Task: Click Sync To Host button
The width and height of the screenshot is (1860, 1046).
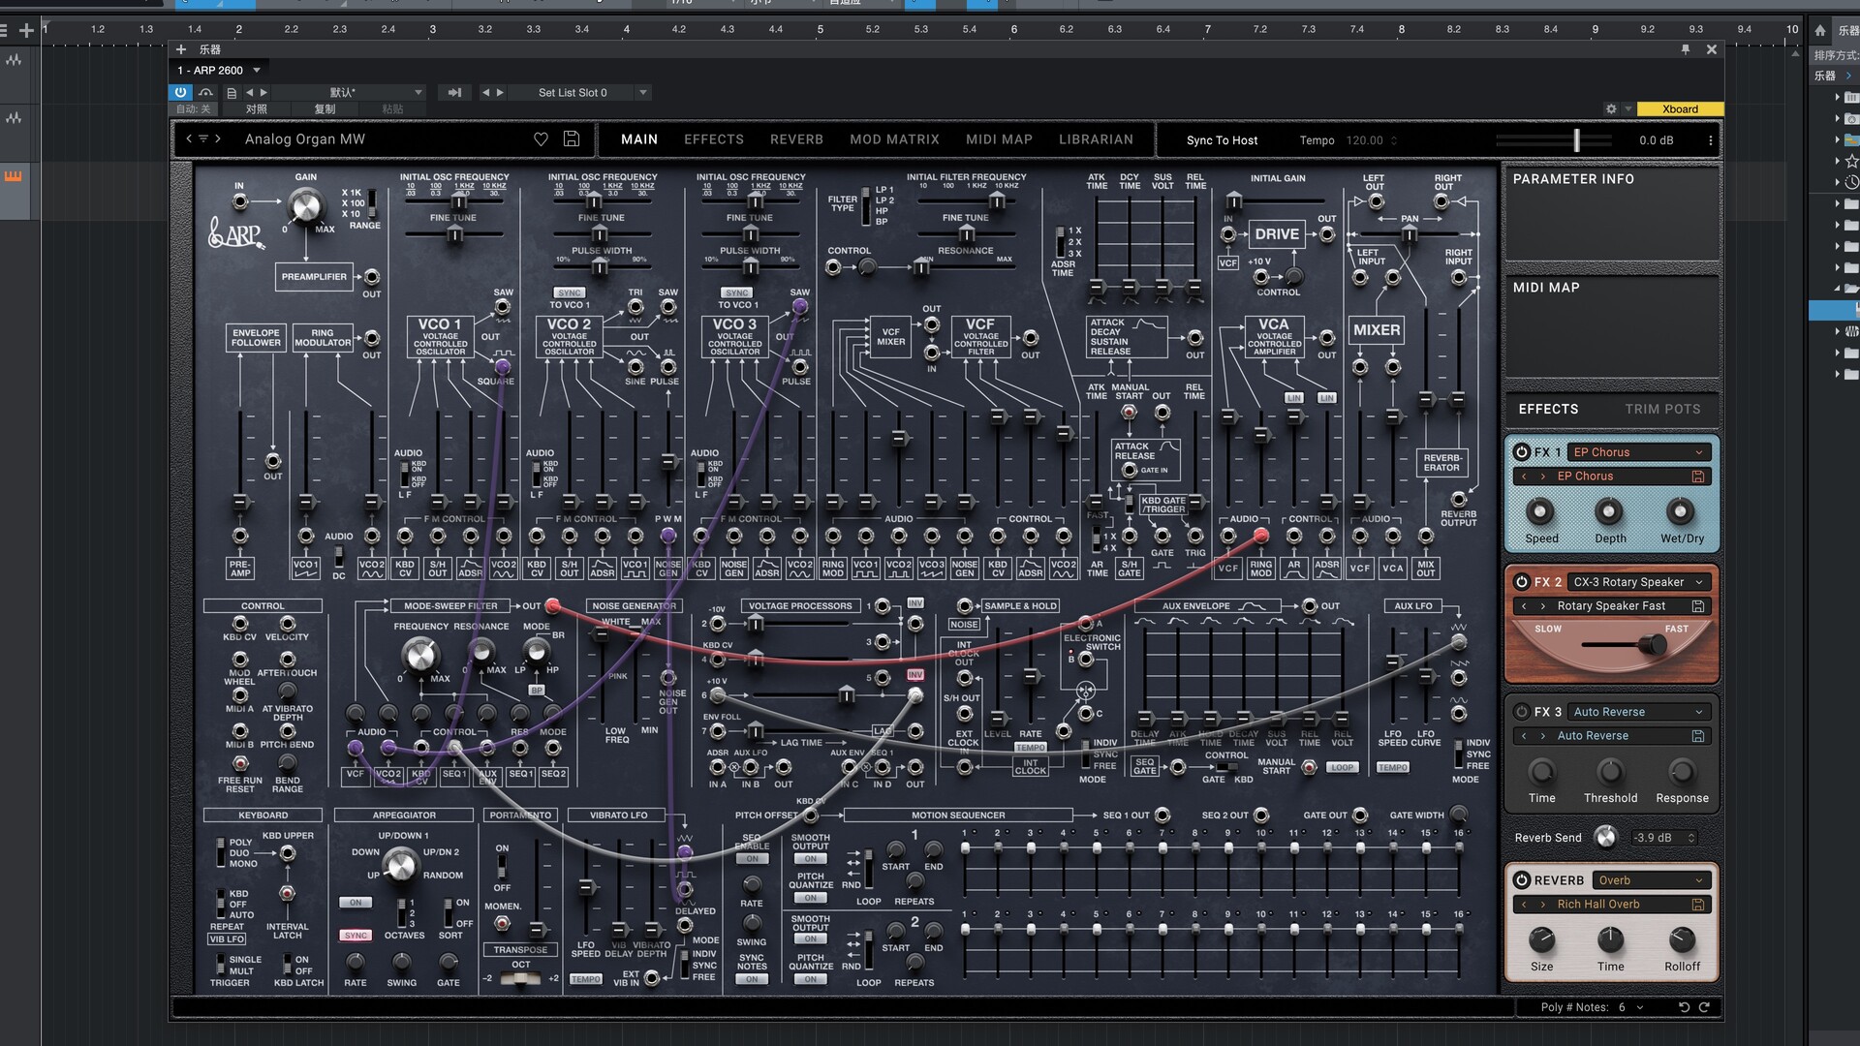Action: click(1222, 140)
